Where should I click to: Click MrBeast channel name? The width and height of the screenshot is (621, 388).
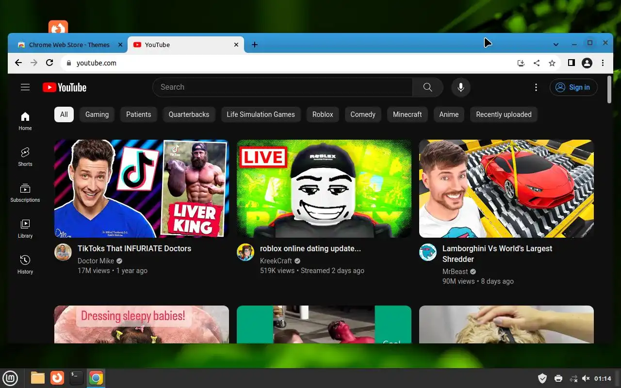point(455,272)
